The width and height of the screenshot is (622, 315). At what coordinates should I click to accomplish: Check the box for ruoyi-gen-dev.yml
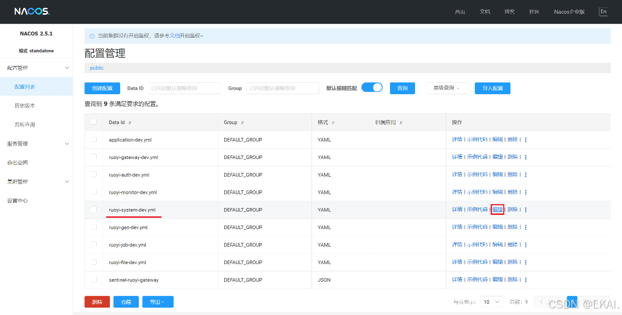coord(94,227)
